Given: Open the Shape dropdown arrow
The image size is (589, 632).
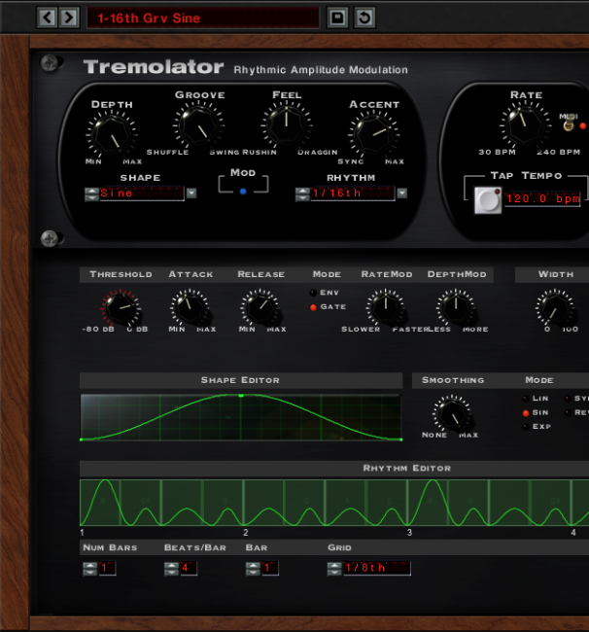Looking at the screenshot, I should click(191, 193).
